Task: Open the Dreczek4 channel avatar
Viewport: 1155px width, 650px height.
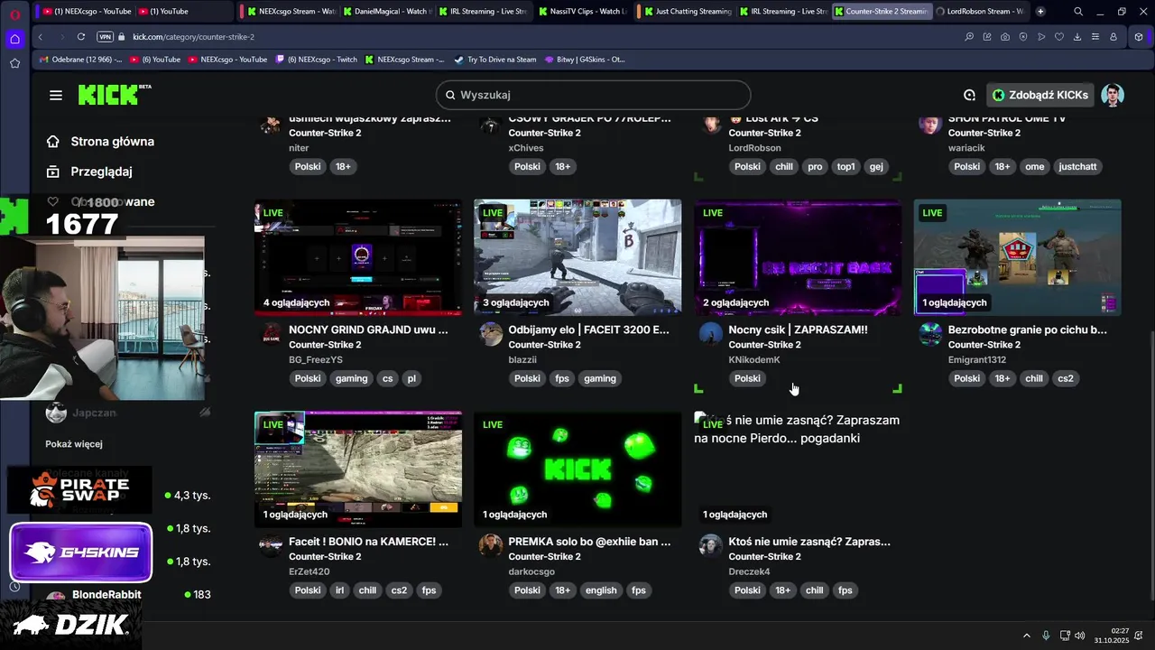Action: (711, 545)
